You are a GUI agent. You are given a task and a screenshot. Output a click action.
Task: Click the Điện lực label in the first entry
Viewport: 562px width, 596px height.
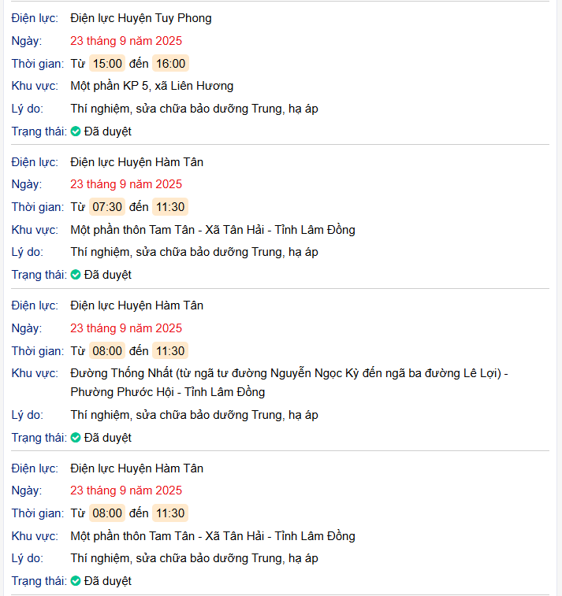[35, 18]
